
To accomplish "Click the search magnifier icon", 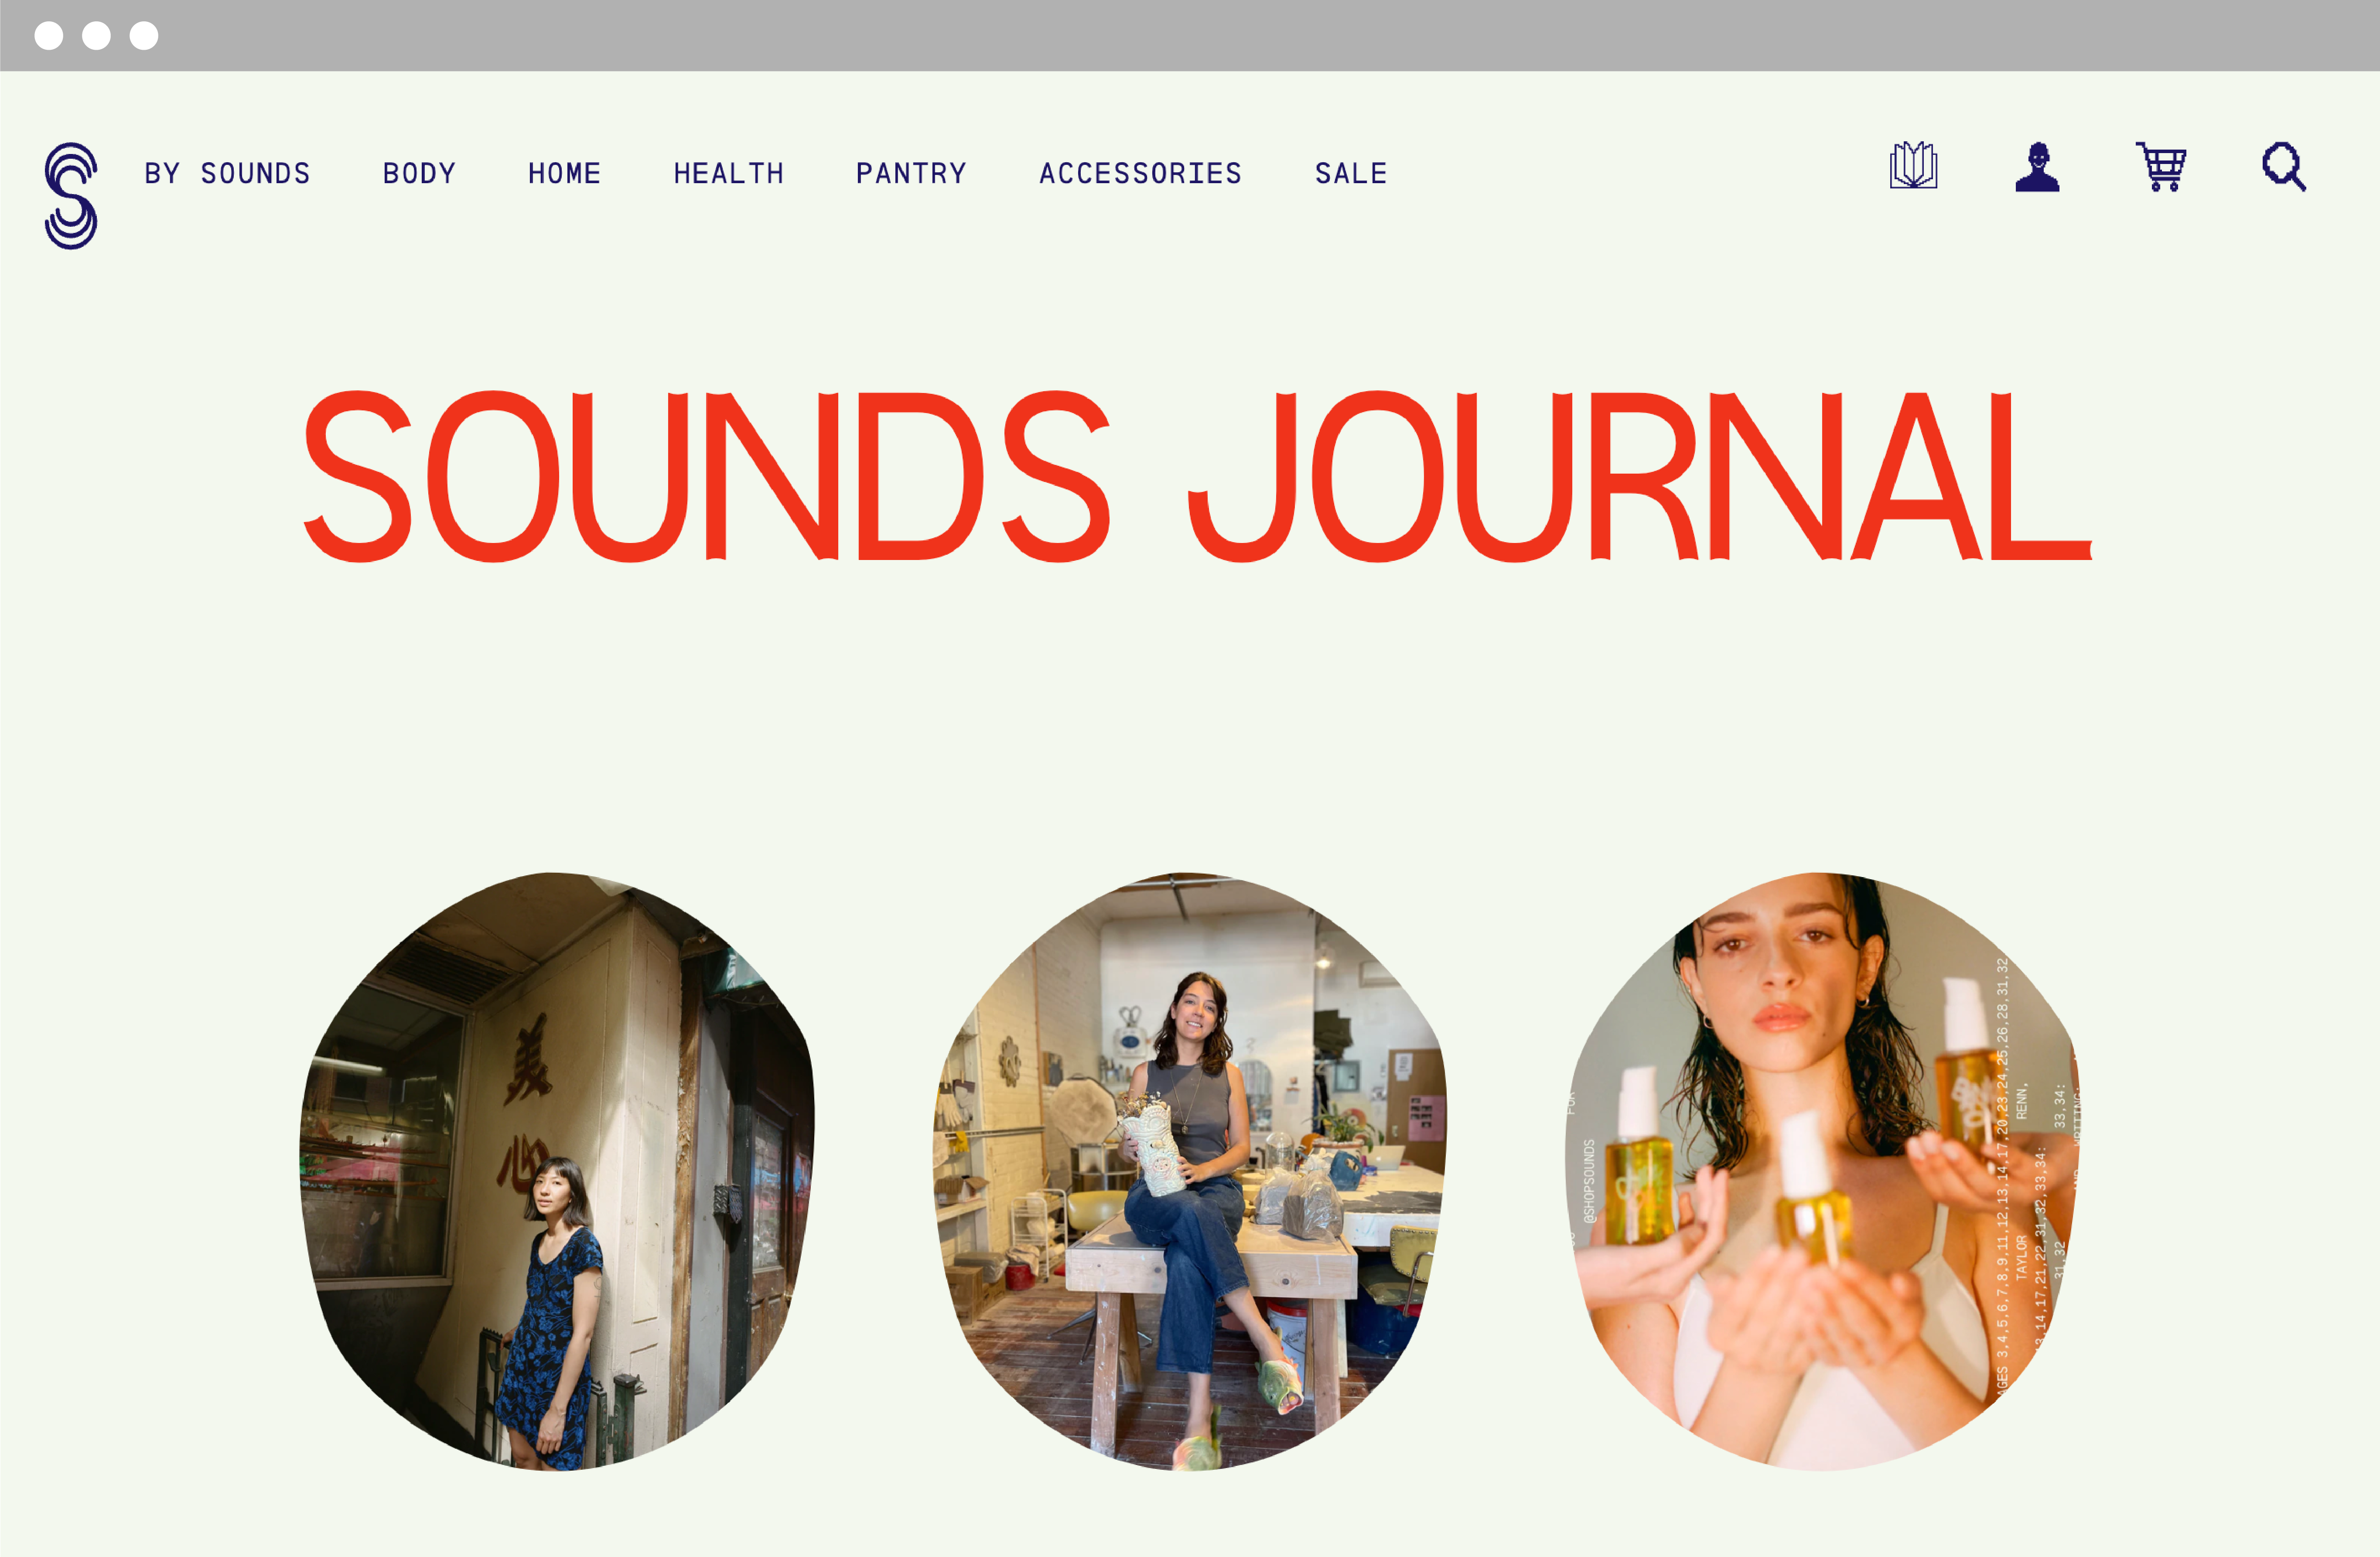I will pyautogui.click(x=2284, y=167).
